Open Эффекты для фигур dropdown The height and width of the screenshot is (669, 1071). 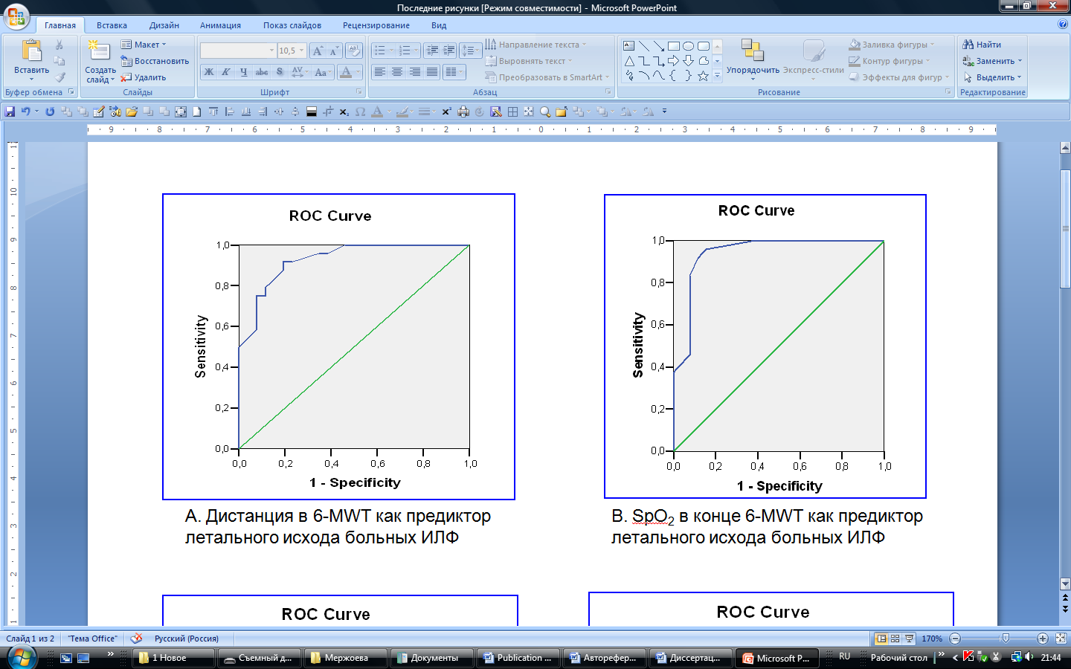pyautogui.click(x=898, y=77)
